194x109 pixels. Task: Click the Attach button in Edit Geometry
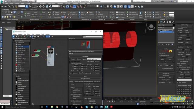pos(179,40)
